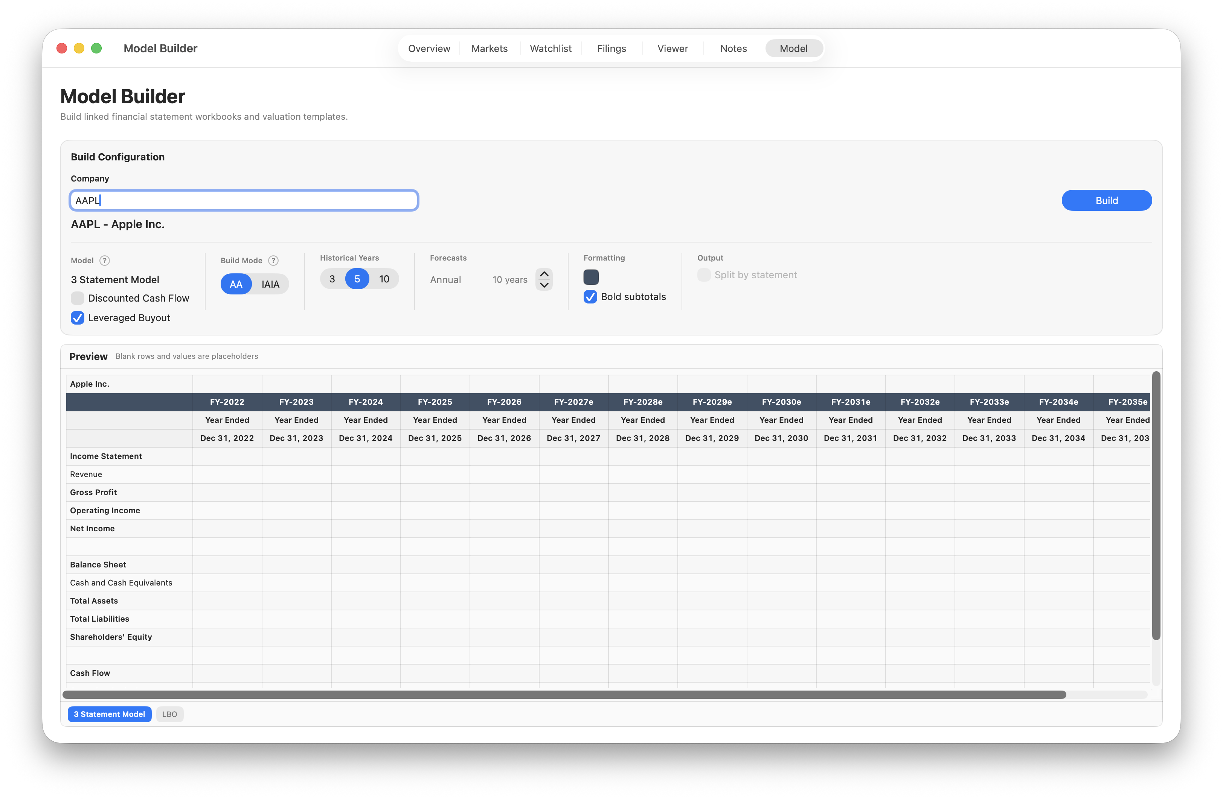Click the Gross Profit row label
1223x799 pixels.
[x=93, y=492]
